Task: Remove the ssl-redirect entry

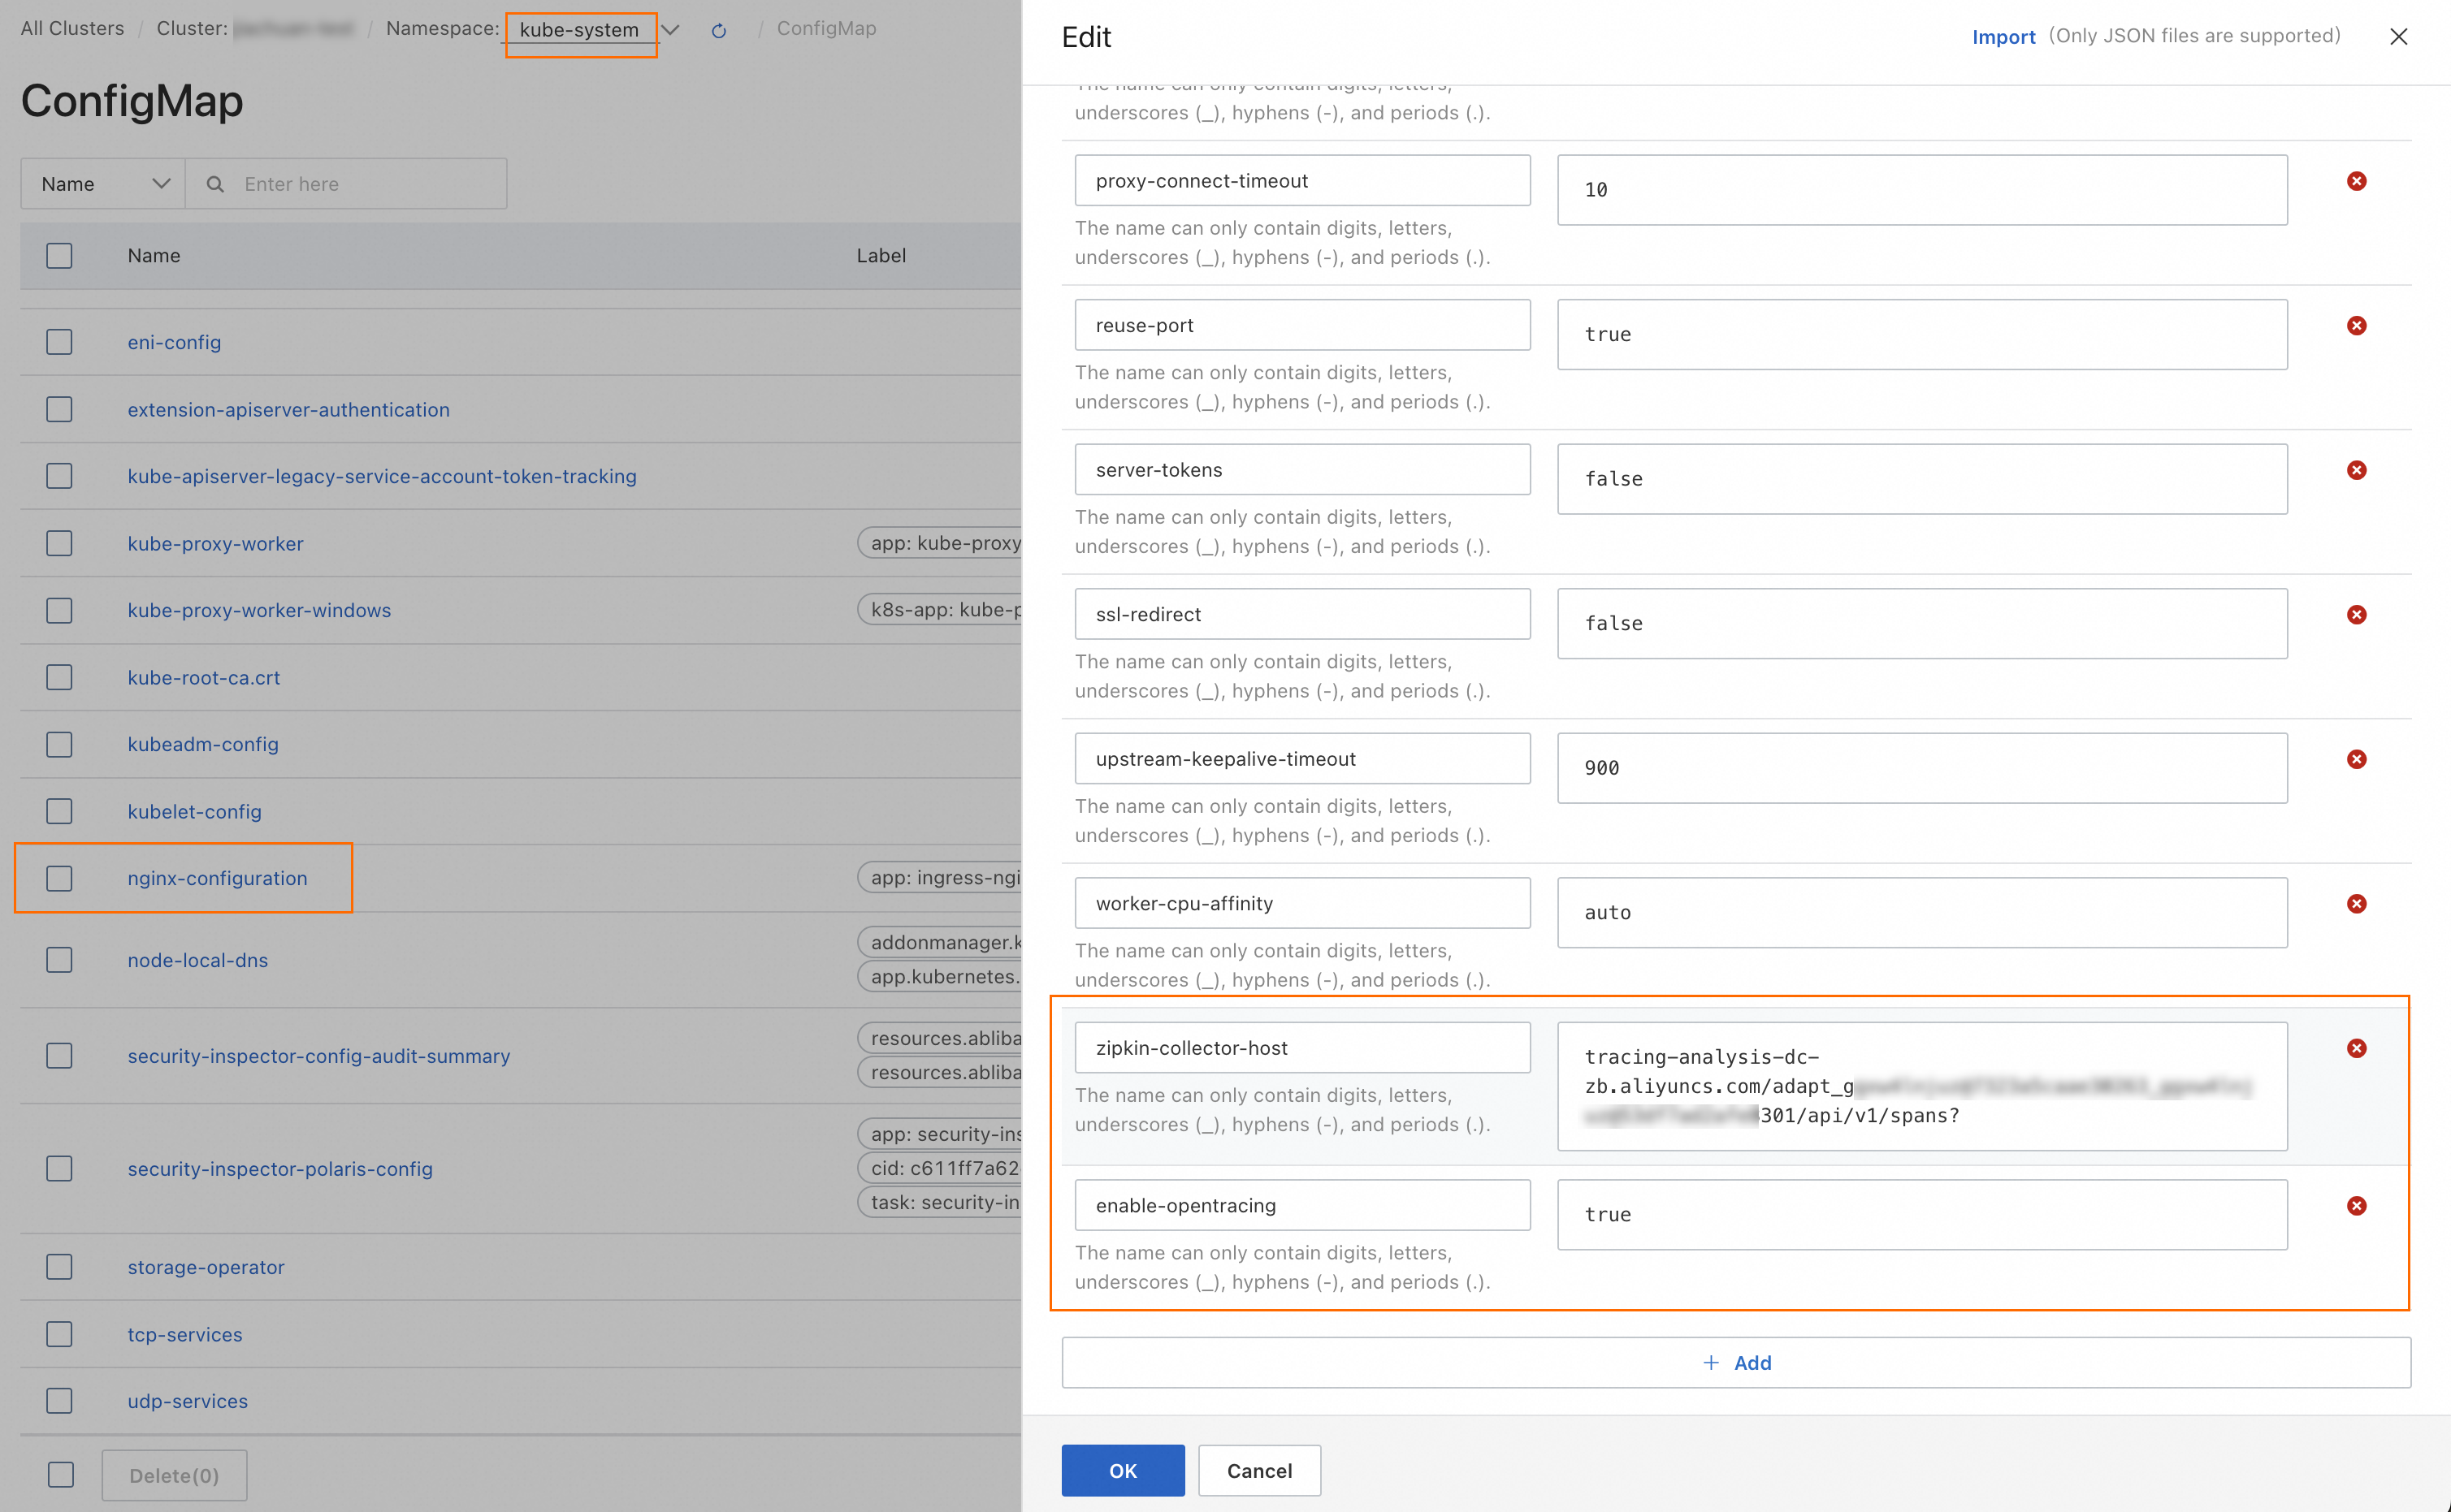Action: [2356, 615]
